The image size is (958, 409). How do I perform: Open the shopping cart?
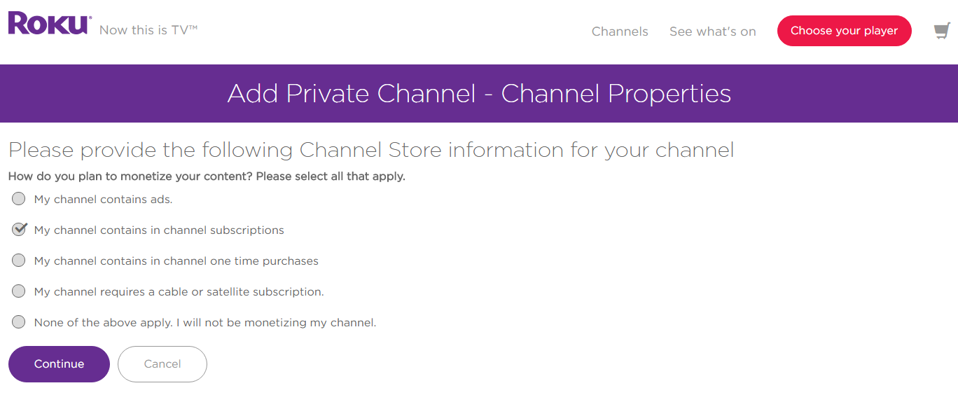point(942,32)
